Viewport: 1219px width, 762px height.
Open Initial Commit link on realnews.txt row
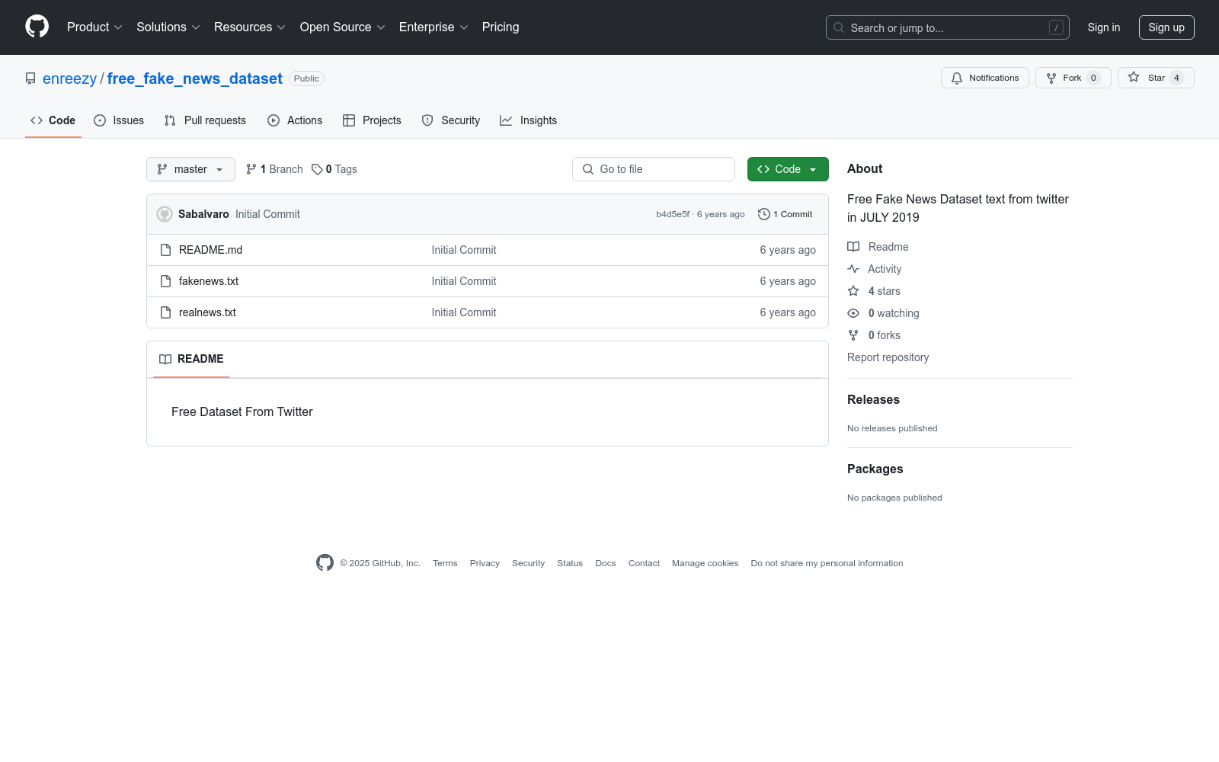pos(464,312)
